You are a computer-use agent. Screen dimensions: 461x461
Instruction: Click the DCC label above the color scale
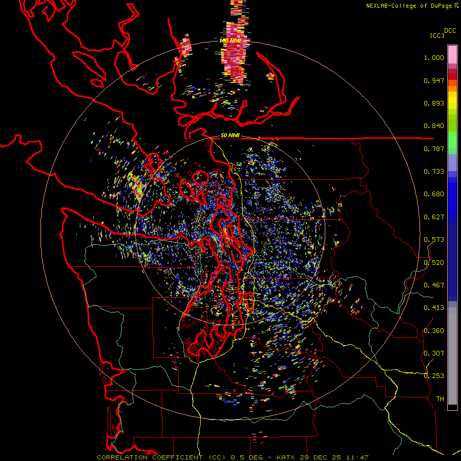tap(450, 31)
